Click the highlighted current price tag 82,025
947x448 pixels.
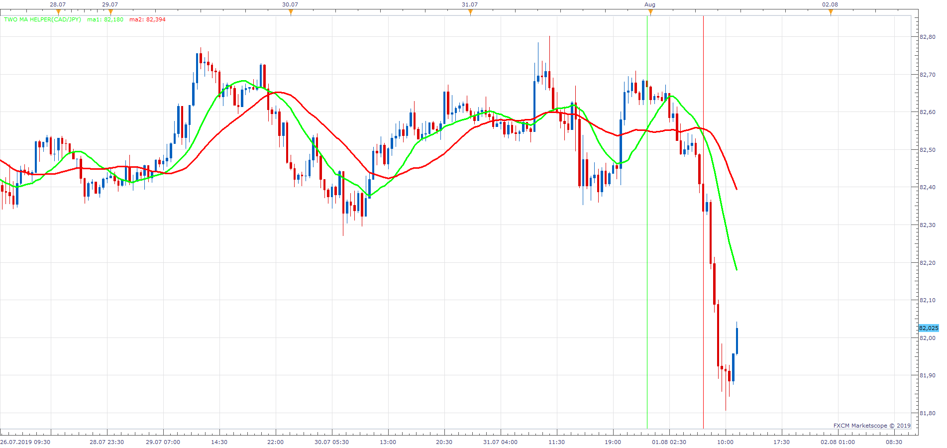pyautogui.click(x=929, y=328)
